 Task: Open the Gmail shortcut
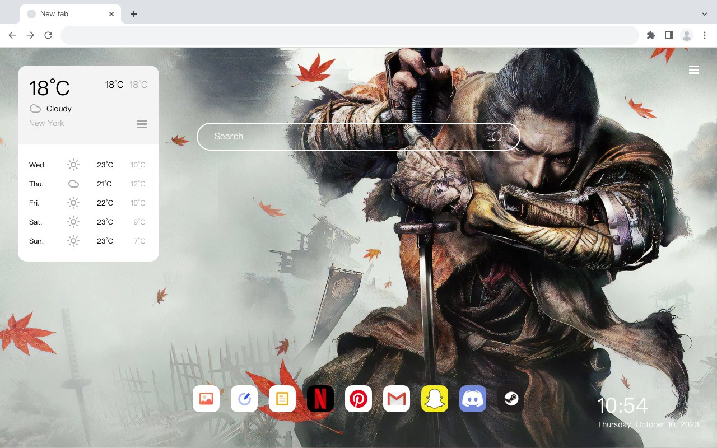coord(397,399)
